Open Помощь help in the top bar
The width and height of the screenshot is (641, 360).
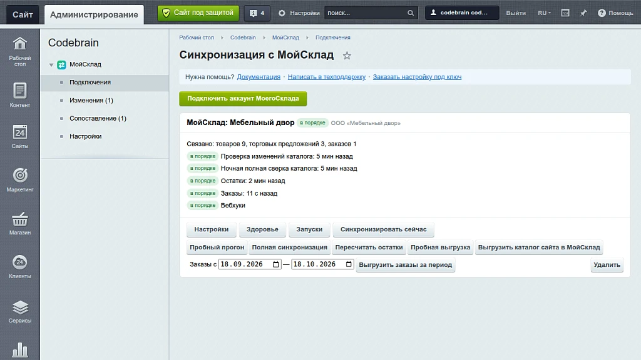pyautogui.click(x=615, y=13)
